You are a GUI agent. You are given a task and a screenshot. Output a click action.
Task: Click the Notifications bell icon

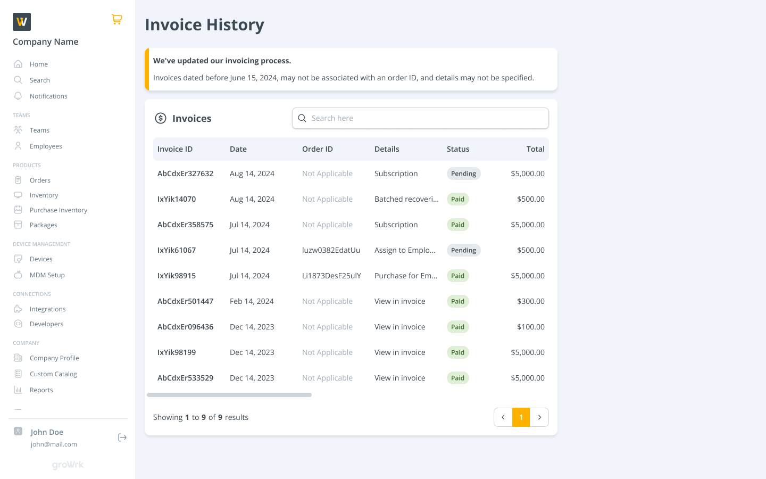click(18, 96)
